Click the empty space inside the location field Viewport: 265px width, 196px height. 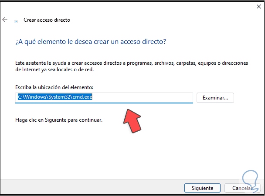[x=148, y=97]
